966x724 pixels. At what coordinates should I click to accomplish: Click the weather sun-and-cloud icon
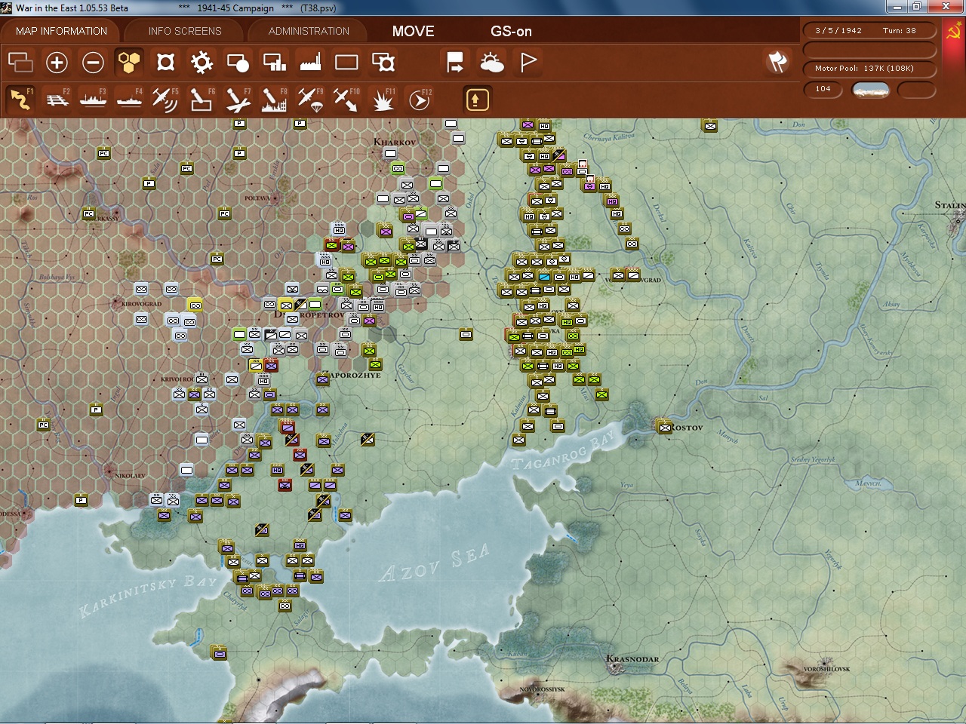coord(492,62)
